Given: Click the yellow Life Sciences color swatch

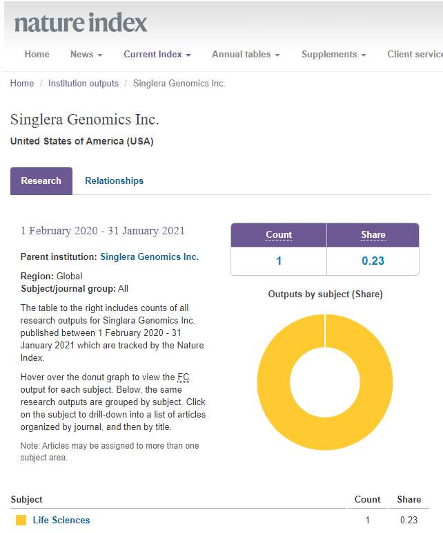Looking at the screenshot, I should [x=21, y=520].
